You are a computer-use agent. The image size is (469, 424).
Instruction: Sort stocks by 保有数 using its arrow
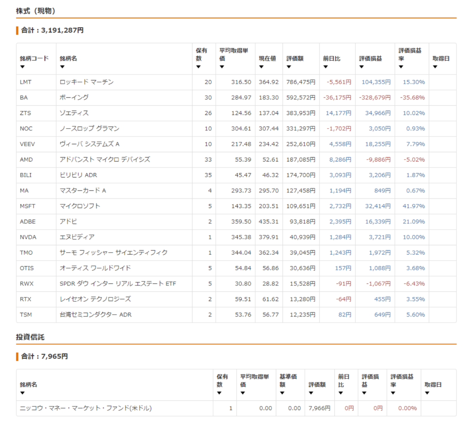(198, 67)
